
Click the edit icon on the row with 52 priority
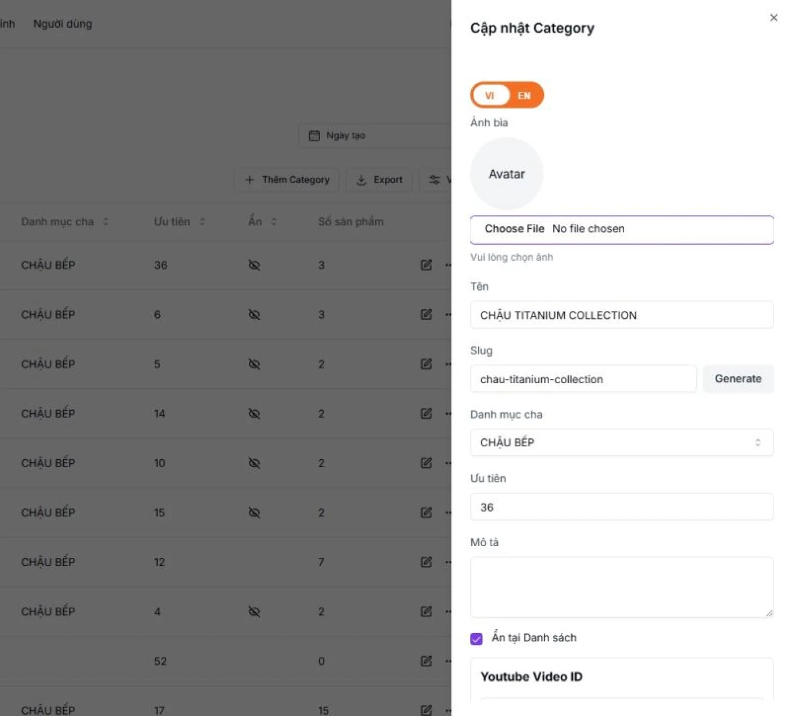click(x=426, y=661)
